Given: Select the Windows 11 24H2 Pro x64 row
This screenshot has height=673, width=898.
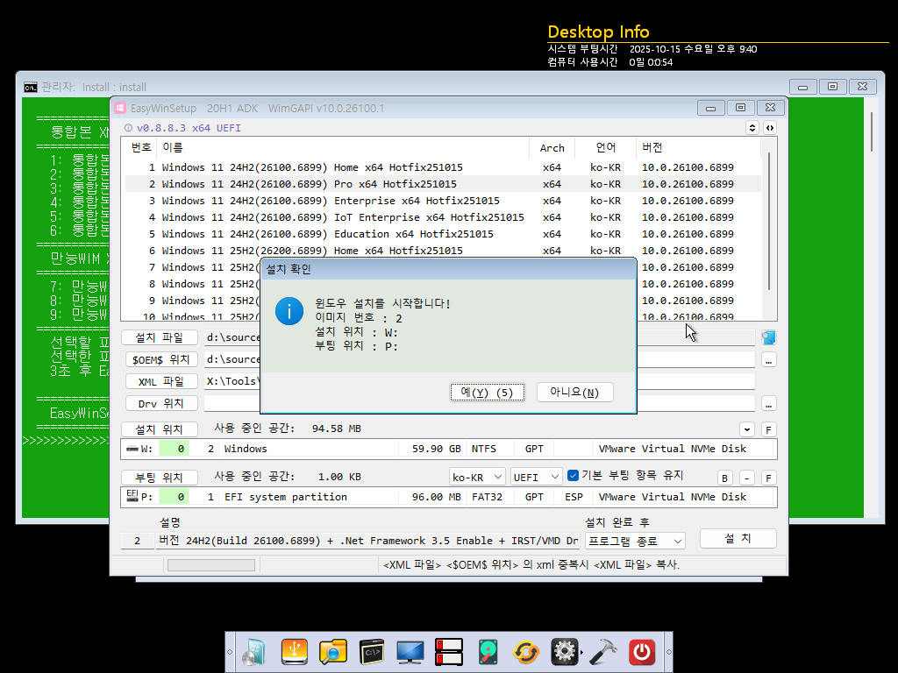Looking at the screenshot, I should pyautogui.click(x=443, y=184).
